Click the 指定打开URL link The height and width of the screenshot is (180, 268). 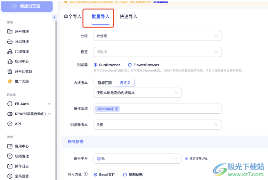pyautogui.click(x=198, y=159)
